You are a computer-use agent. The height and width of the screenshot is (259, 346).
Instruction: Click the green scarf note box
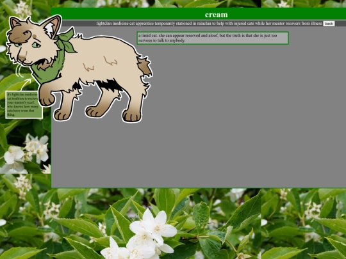point(24,105)
